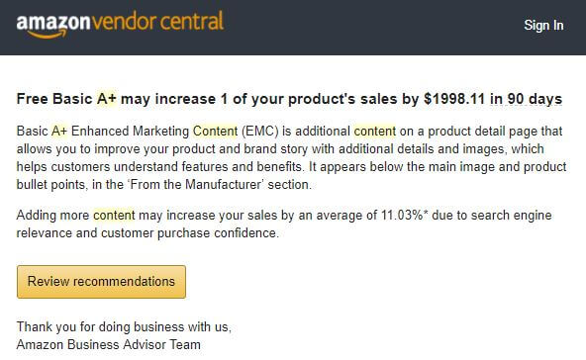Screen dimensions: 586x360
Task: Select the highlighted 'A+' in the headline
Action: click(x=107, y=99)
